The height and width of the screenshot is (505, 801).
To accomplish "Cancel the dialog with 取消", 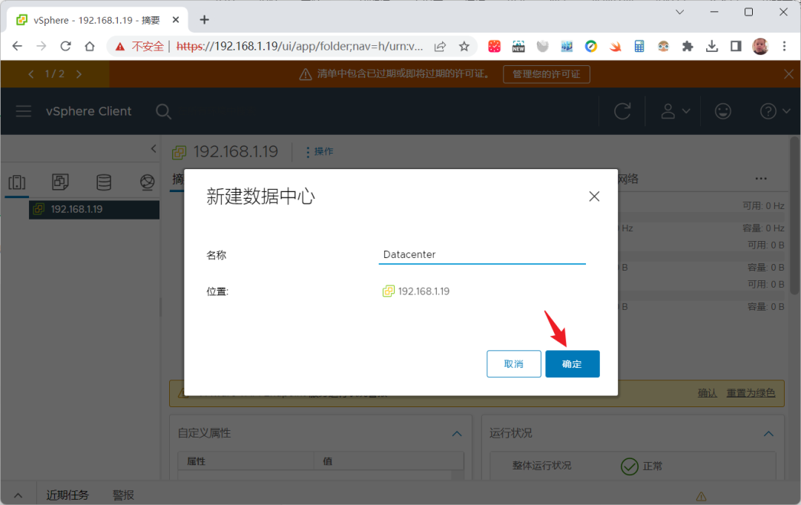I will click(513, 363).
